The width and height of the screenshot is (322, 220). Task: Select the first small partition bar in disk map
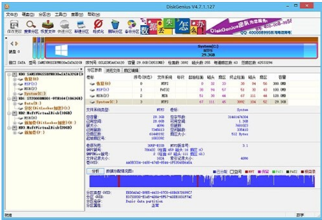point(34,48)
